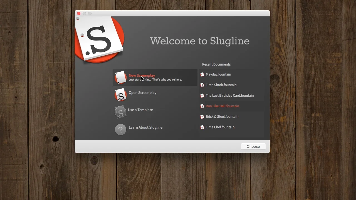Image resolution: width=356 pixels, height=200 pixels.
Task: Click the Learn About Slugline question mark icon
Action: (x=120, y=129)
